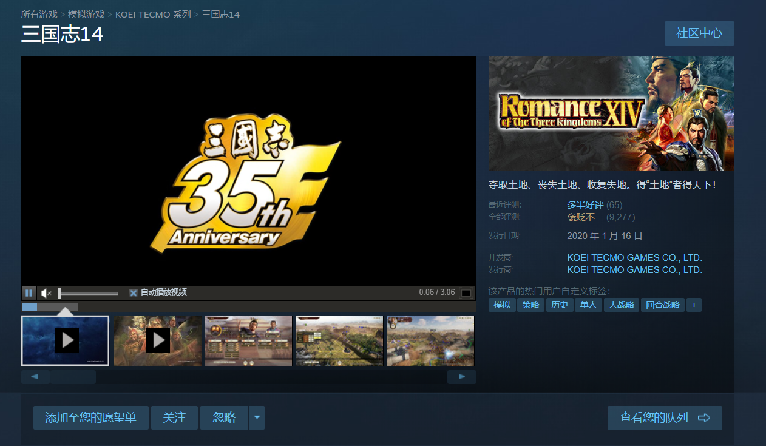This screenshot has height=446, width=766.
Task: Select the 大战略 tag
Action: (622, 305)
